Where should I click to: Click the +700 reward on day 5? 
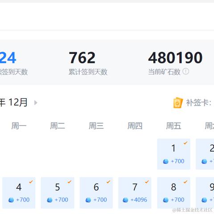(62, 200)
